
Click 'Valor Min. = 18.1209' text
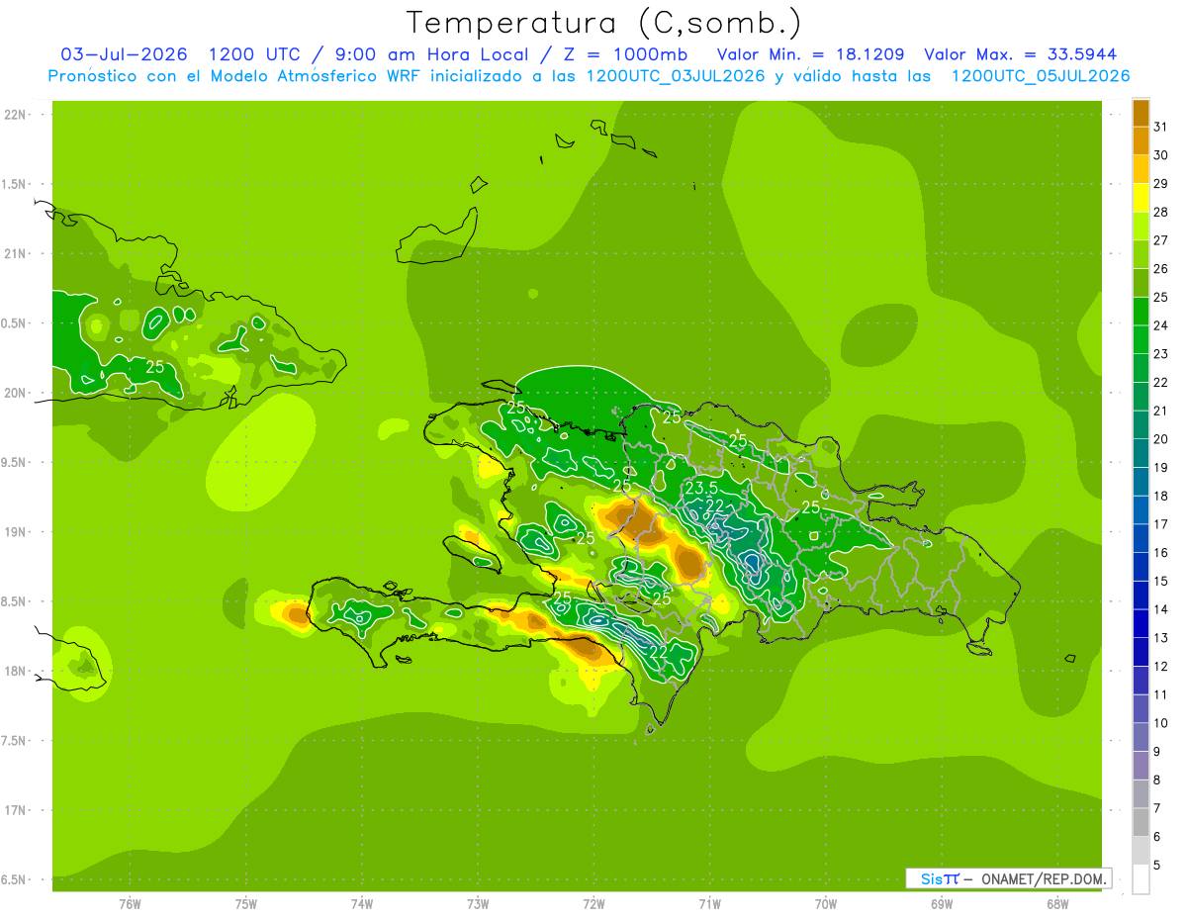pyautogui.click(x=810, y=54)
